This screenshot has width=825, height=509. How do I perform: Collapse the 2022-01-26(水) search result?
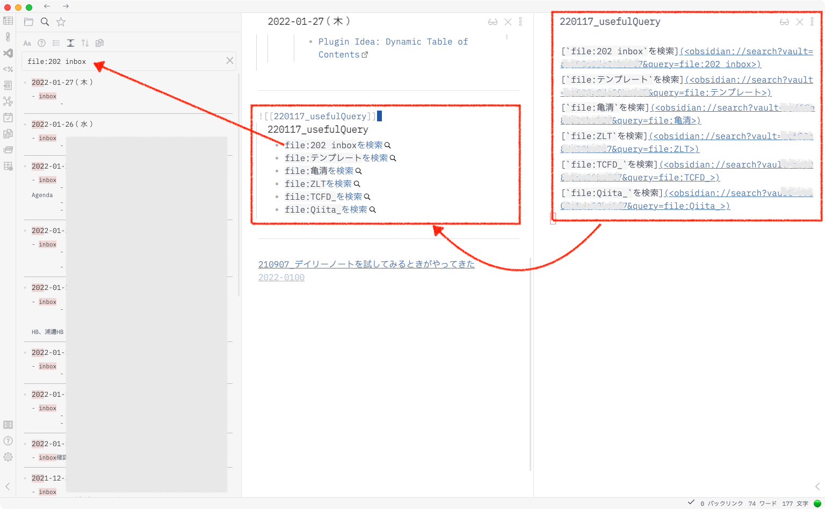(25, 125)
